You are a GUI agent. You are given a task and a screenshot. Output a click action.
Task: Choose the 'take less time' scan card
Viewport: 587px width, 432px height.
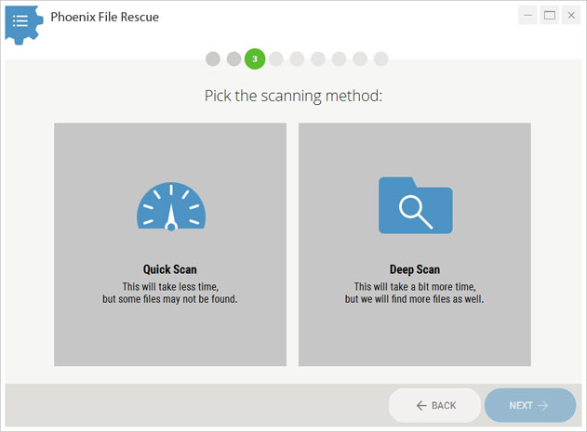click(x=170, y=244)
